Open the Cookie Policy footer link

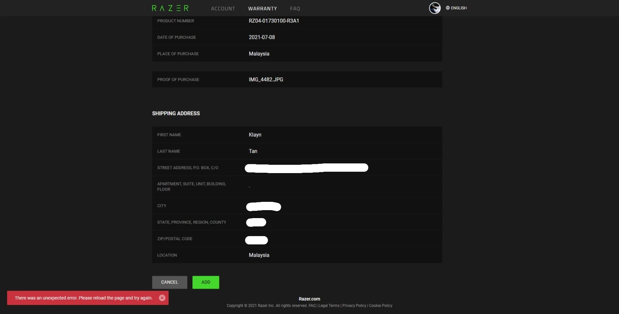coord(381,306)
